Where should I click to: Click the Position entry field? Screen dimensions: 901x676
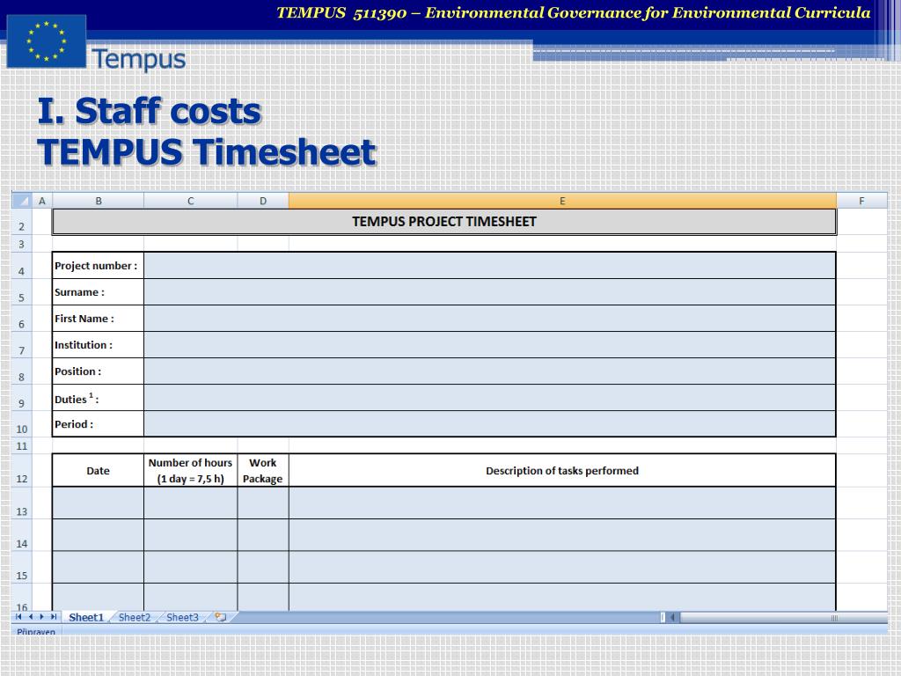pos(489,371)
